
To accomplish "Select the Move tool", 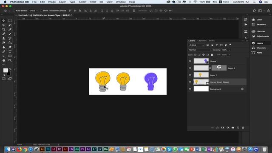I will pyautogui.click(x=4, y=20).
